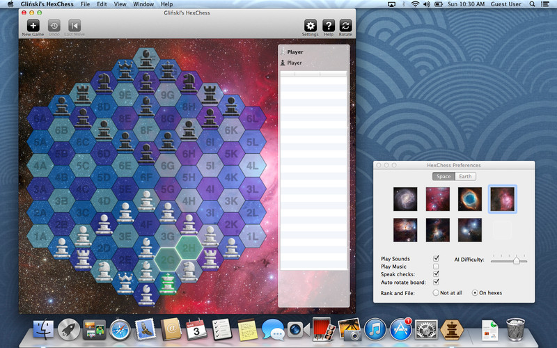Select Rank and File 'Not at all'
Viewport: 557px width, 348px height.
pos(436,293)
